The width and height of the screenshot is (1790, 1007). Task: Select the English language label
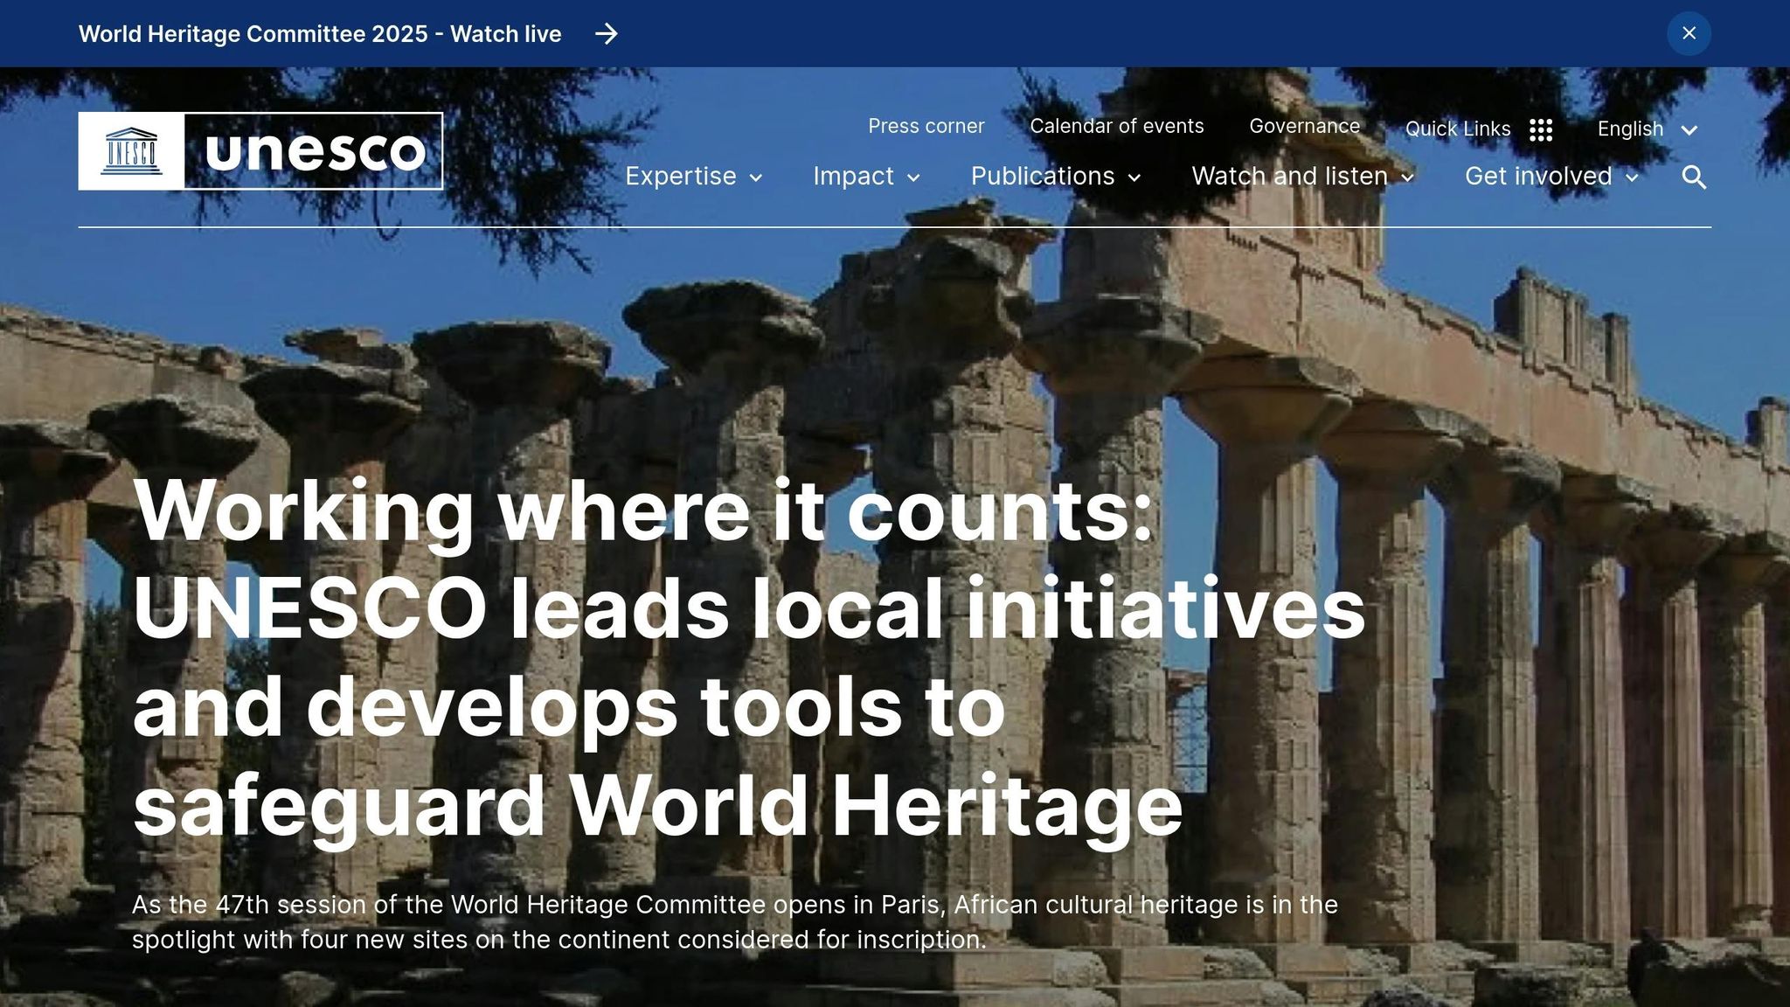click(1631, 129)
